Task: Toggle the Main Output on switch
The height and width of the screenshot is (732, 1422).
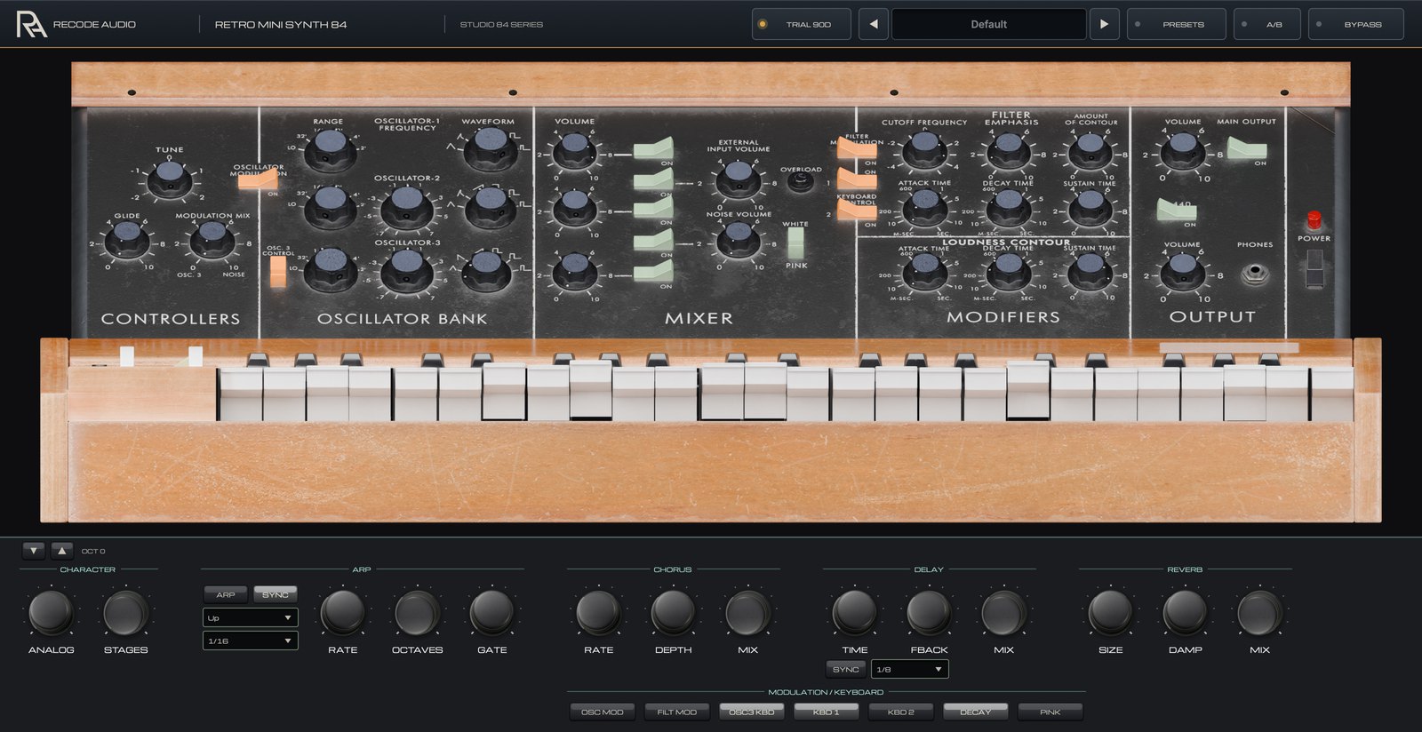Action: [1246, 147]
